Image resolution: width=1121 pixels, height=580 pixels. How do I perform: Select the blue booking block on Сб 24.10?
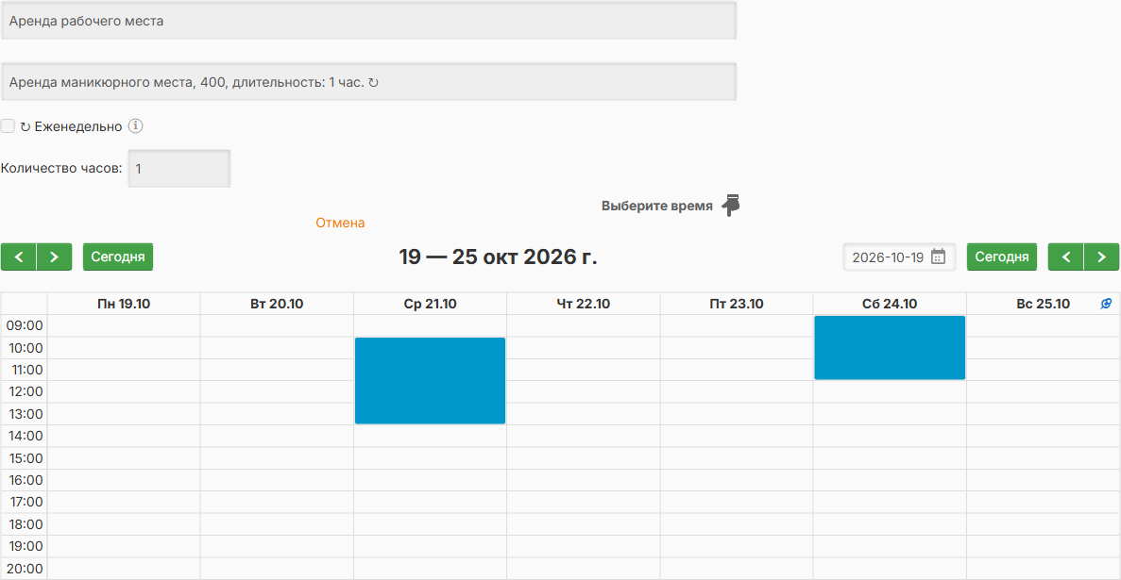890,348
